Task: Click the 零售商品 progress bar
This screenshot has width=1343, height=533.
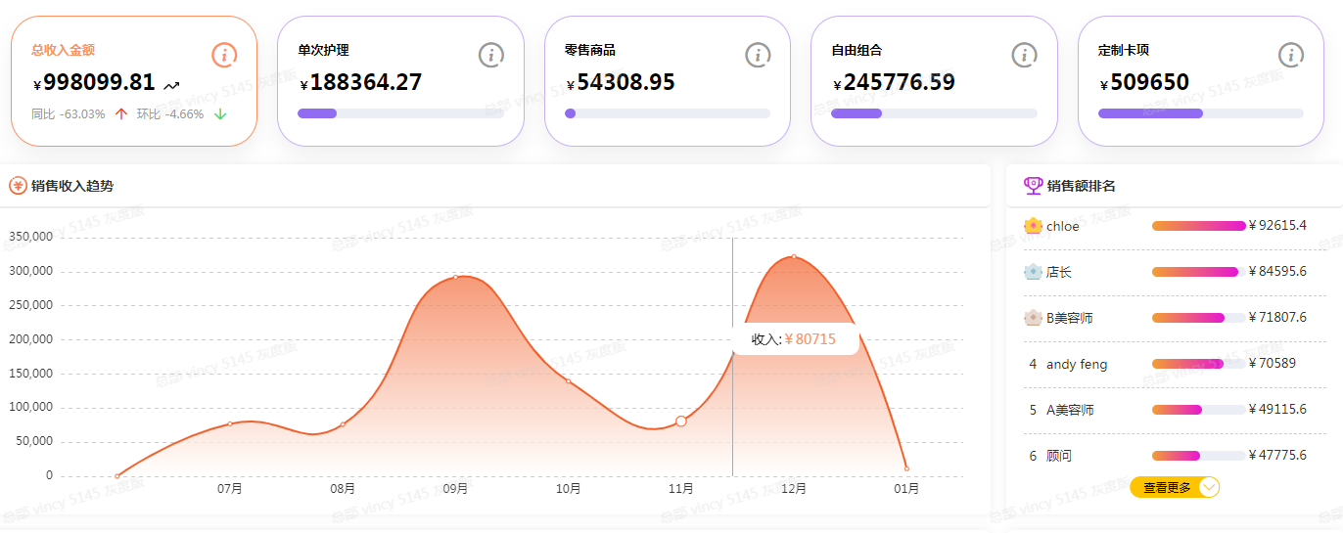Action: (x=668, y=113)
